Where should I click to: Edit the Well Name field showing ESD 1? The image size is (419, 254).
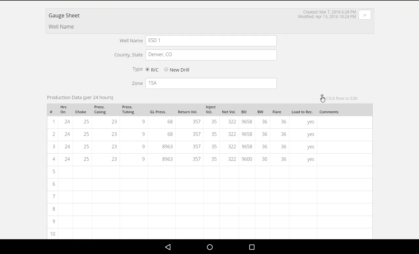tap(211, 40)
